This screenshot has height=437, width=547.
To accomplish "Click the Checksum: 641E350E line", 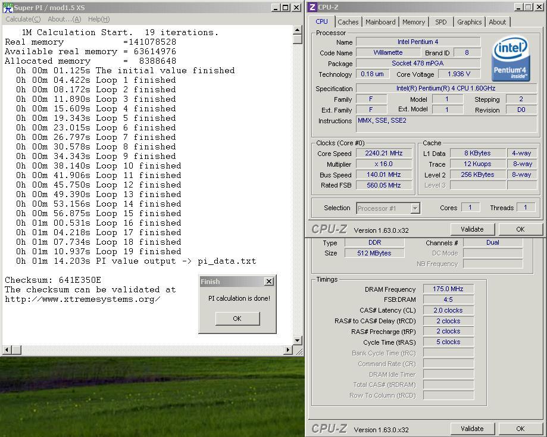I will click(x=53, y=280).
